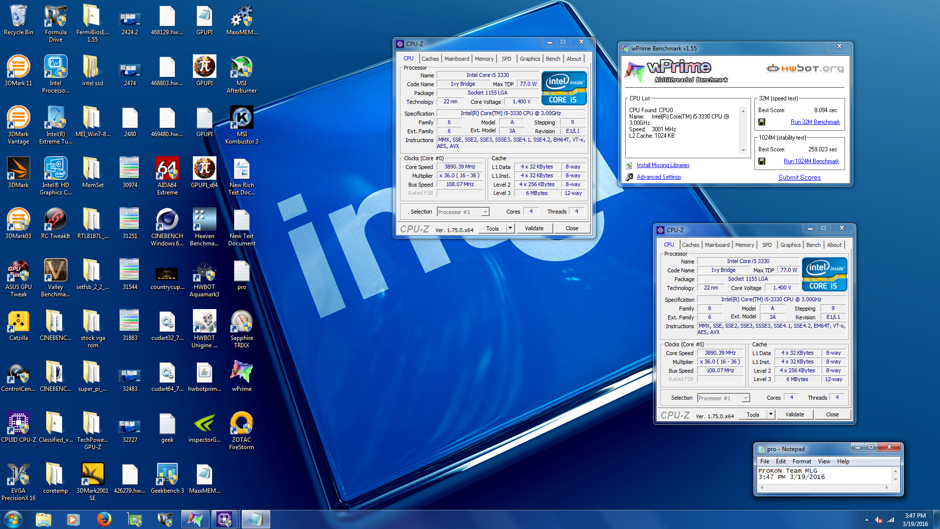Click Show desktop button at taskbar end
Image resolution: width=940 pixels, height=529 pixels.
tap(937, 520)
